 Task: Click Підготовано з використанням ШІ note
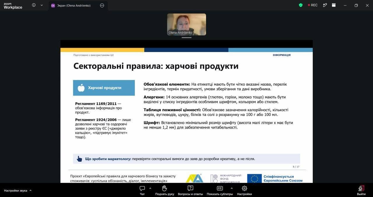[x=94, y=55]
